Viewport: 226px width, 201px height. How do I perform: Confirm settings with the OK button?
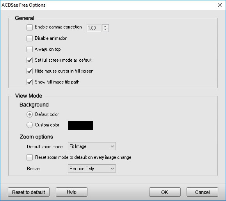point(165,192)
